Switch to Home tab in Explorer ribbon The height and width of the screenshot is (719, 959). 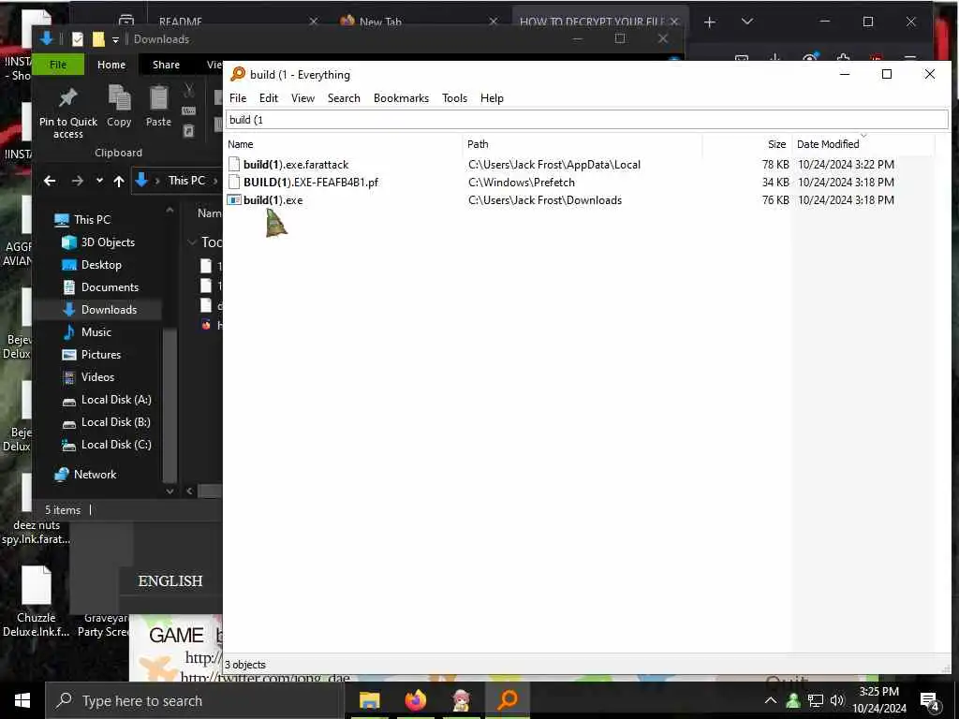point(111,65)
